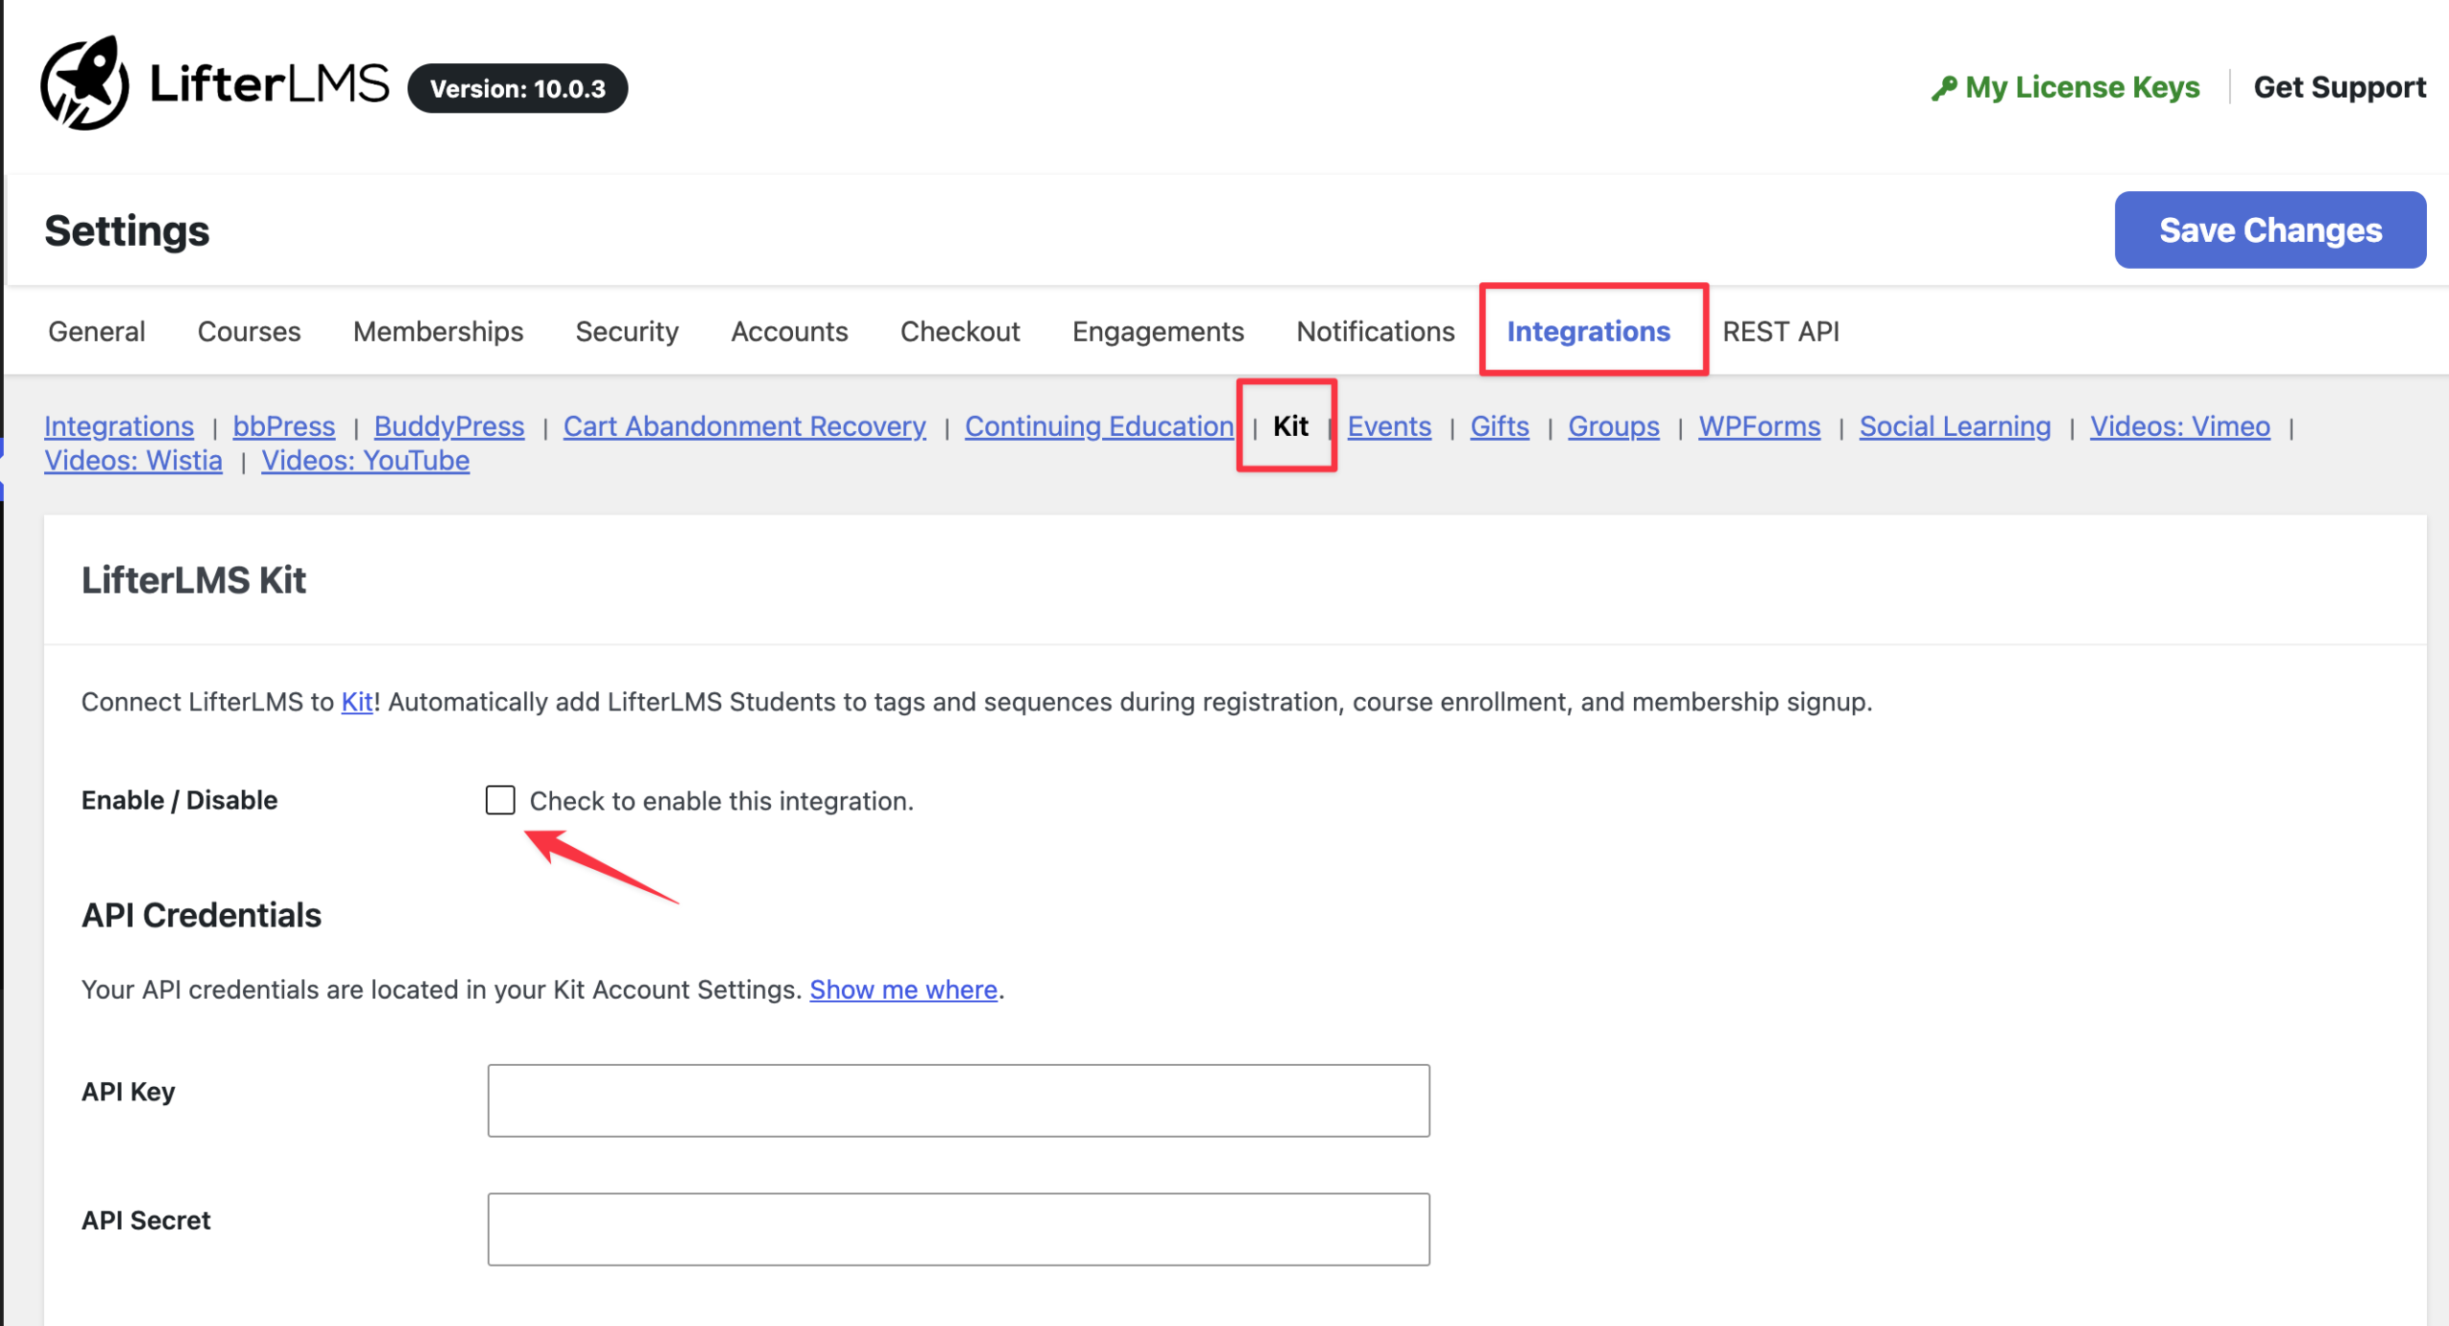This screenshot has height=1326, width=2449.
Task: Go to the Accounts tab
Action: point(789,331)
